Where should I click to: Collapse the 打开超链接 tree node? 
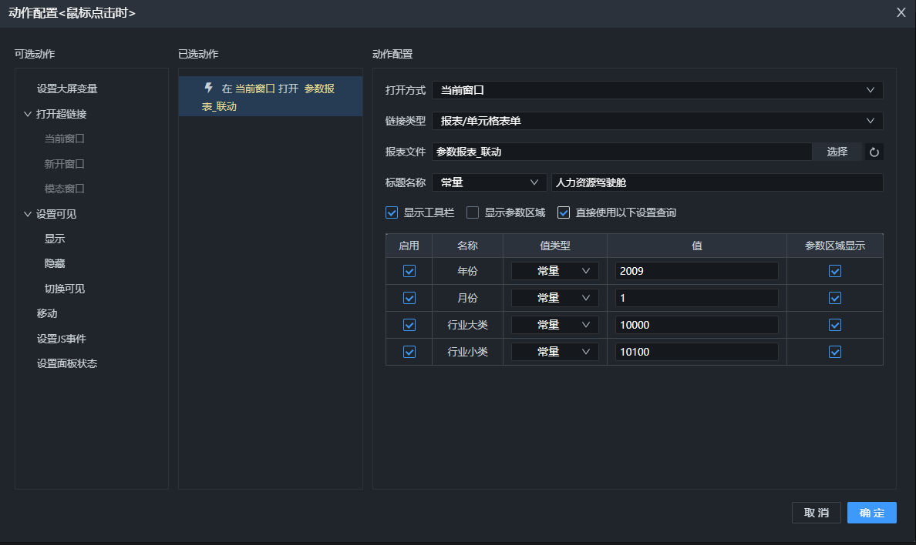pos(28,114)
